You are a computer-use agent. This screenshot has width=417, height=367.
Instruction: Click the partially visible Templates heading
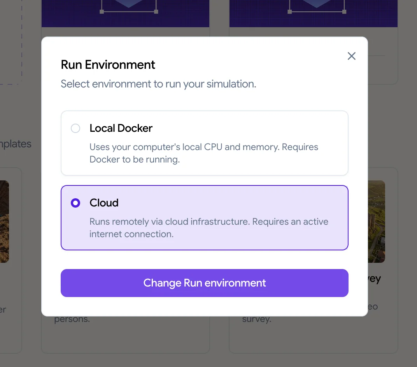coord(16,144)
